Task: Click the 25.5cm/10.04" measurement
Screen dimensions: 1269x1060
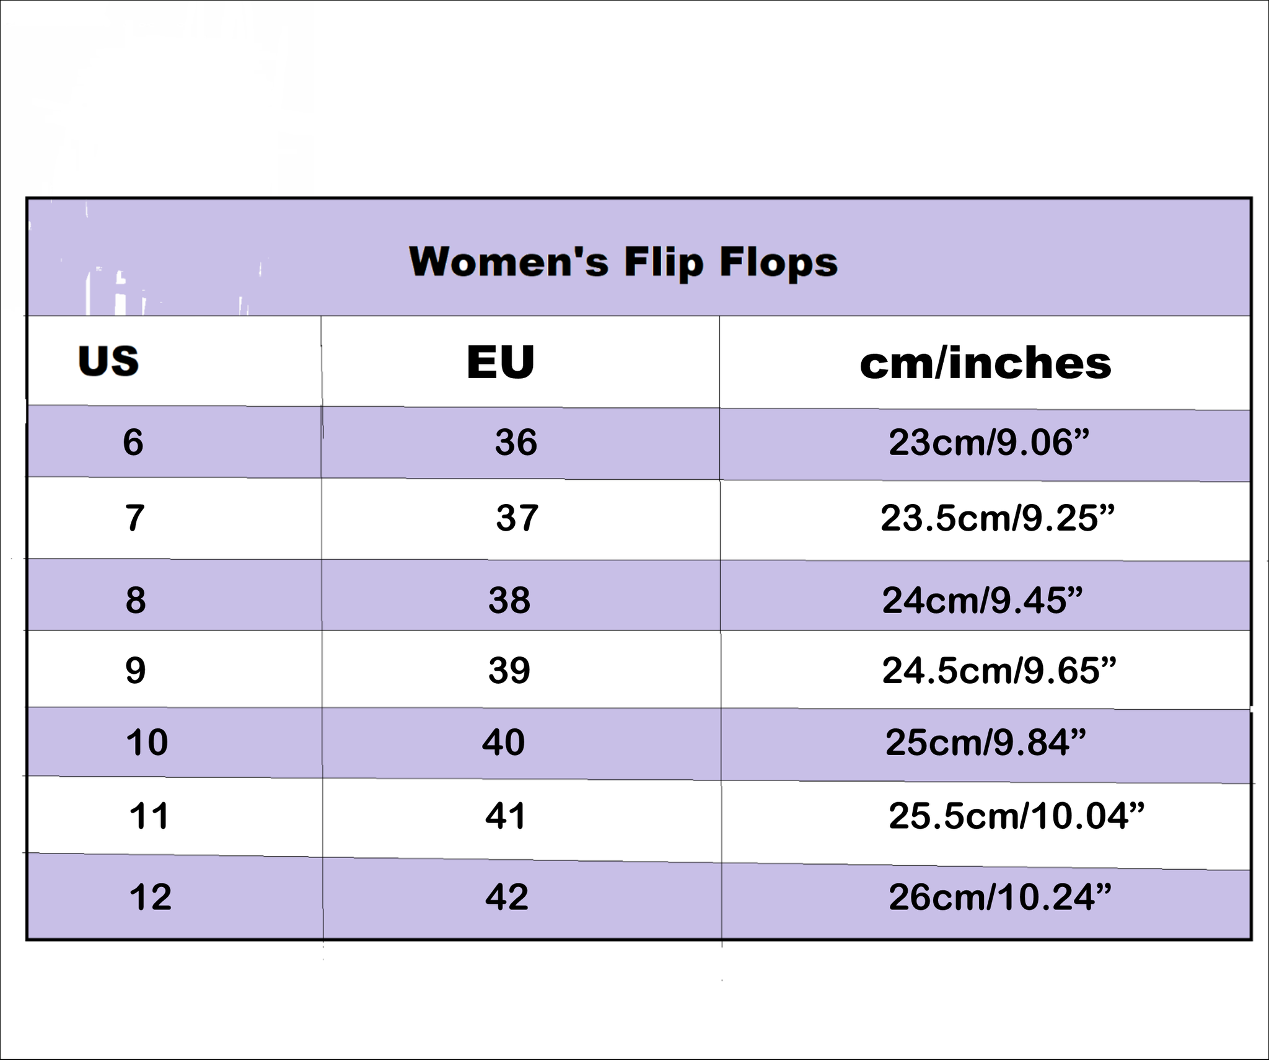Action: (1016, 816)
